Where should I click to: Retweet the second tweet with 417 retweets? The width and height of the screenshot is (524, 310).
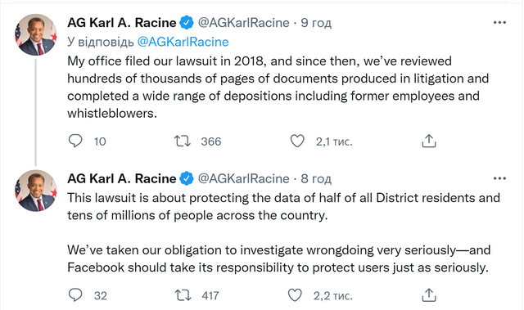tap(183, 295)
